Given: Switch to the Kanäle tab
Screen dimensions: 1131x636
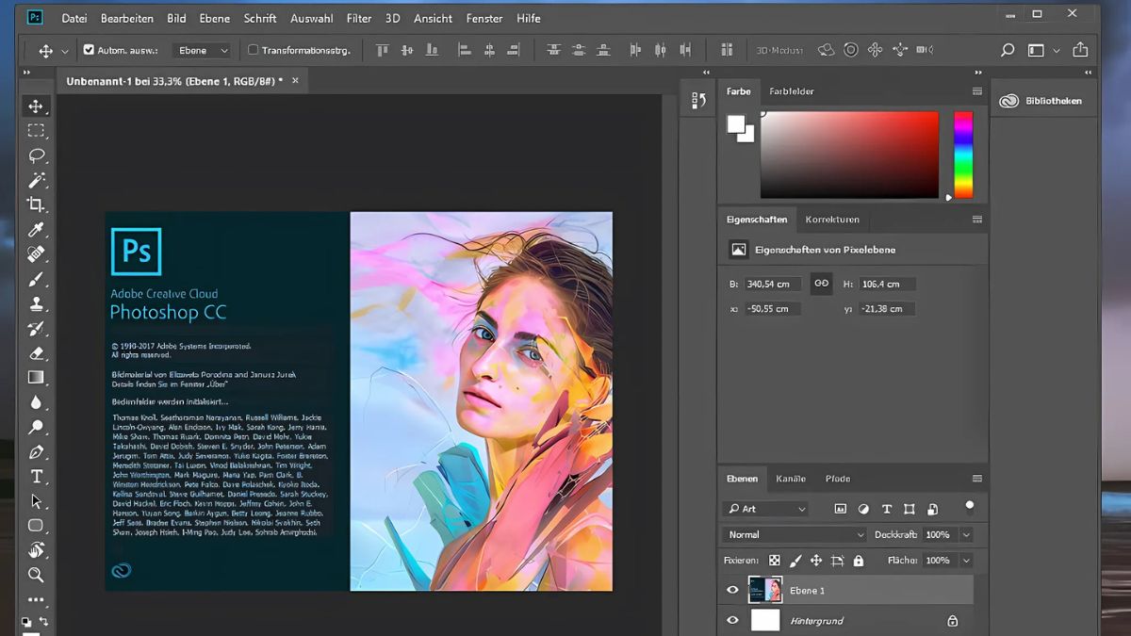Looking at the screenshot, I should click(x=791, y=479).
